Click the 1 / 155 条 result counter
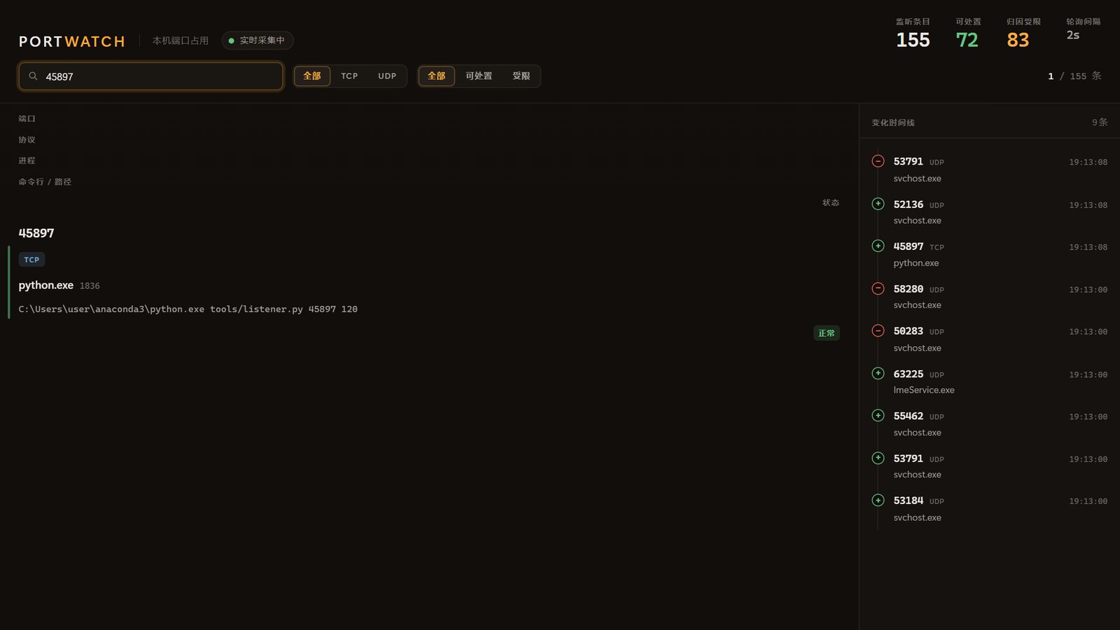Screen dimensions: 1120x630 point(1074,76)
